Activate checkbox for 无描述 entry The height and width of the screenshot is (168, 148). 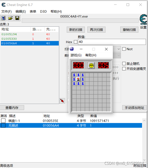coord(3,125)
